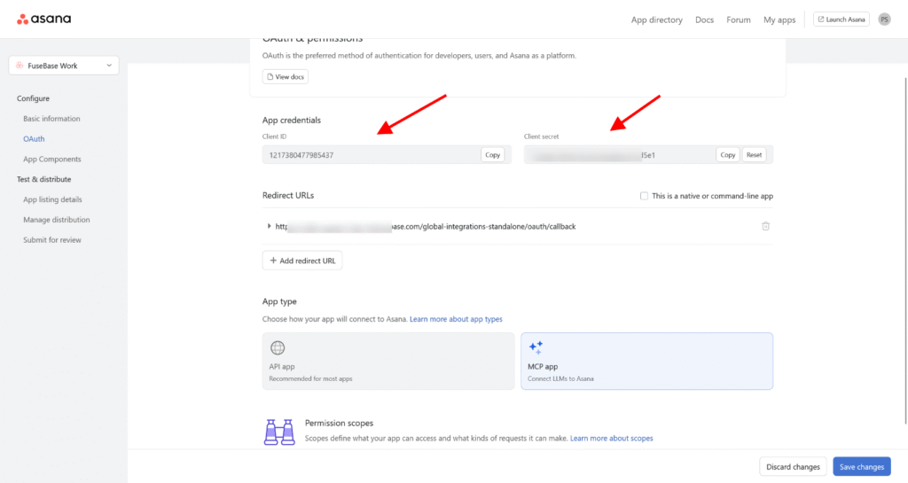
Task: Click the 'Permission scopes' heading
Action: pyautogui.click(x=339, y=424)
